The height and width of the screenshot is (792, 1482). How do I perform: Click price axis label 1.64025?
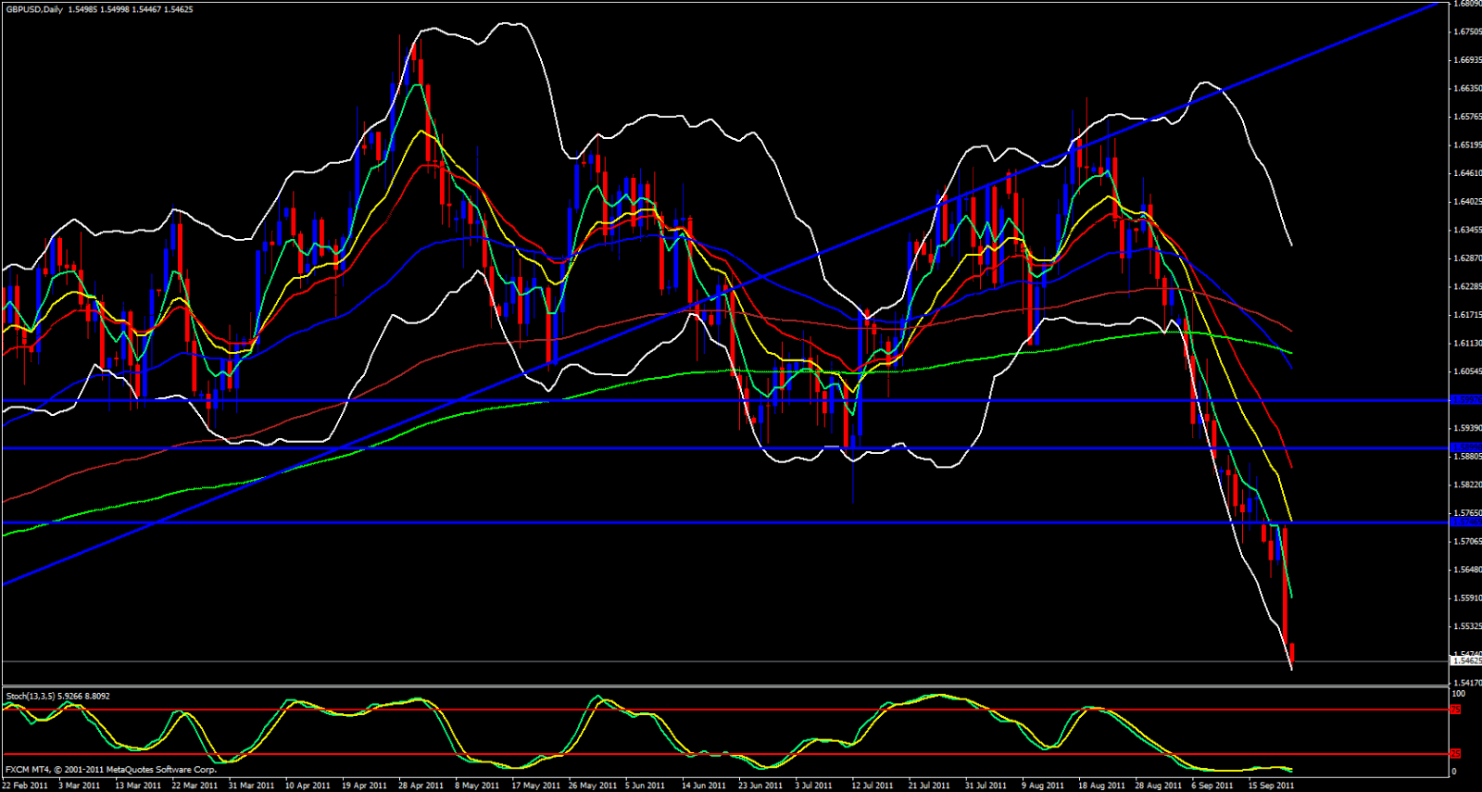tap(1468, 202)
